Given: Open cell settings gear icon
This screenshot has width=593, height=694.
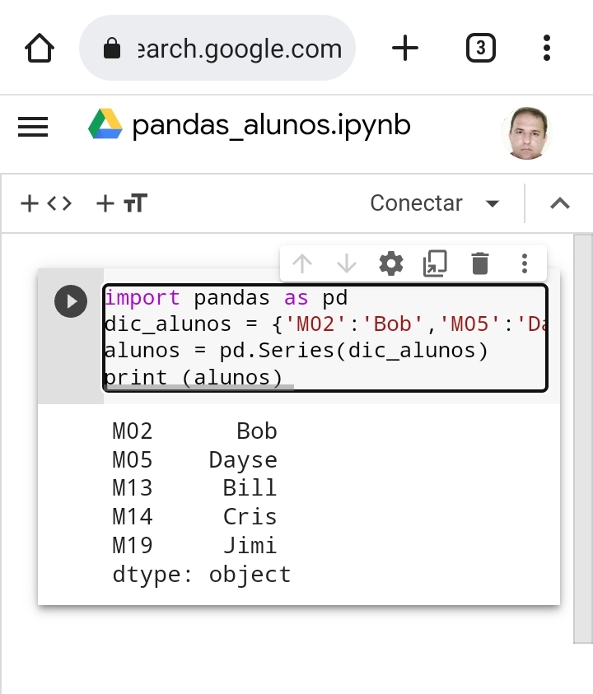Looking at the screenshot, I should [x=391, y=263].
